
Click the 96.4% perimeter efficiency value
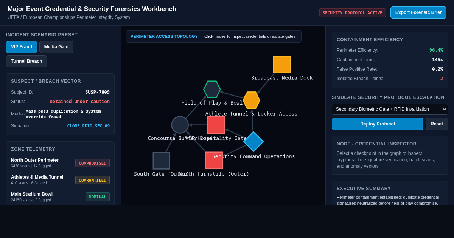click(x=436, y=50)
